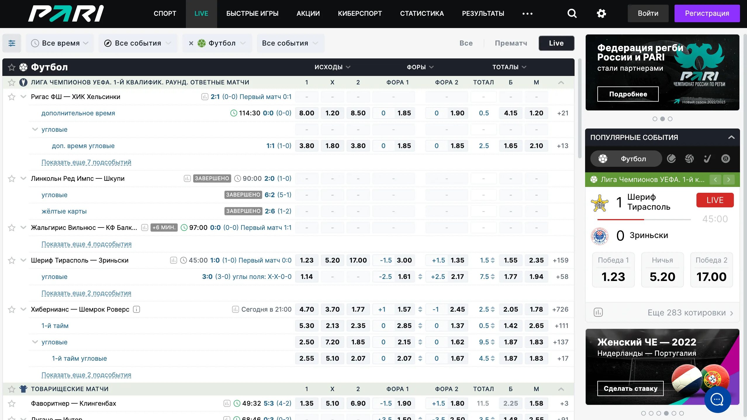Viewport: 747px width, 420px height.
Task: Open the filter sliders icon
Action: [x=12, y=43]
